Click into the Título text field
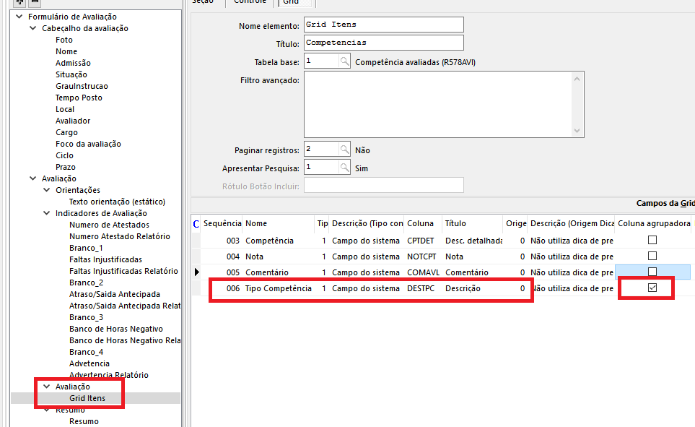The width and height of the screenshot is (695, 427). click(x=383, y=43)
